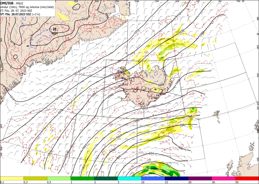Click the legend value 0.1

pyautogui.click(x=2, y=182)
